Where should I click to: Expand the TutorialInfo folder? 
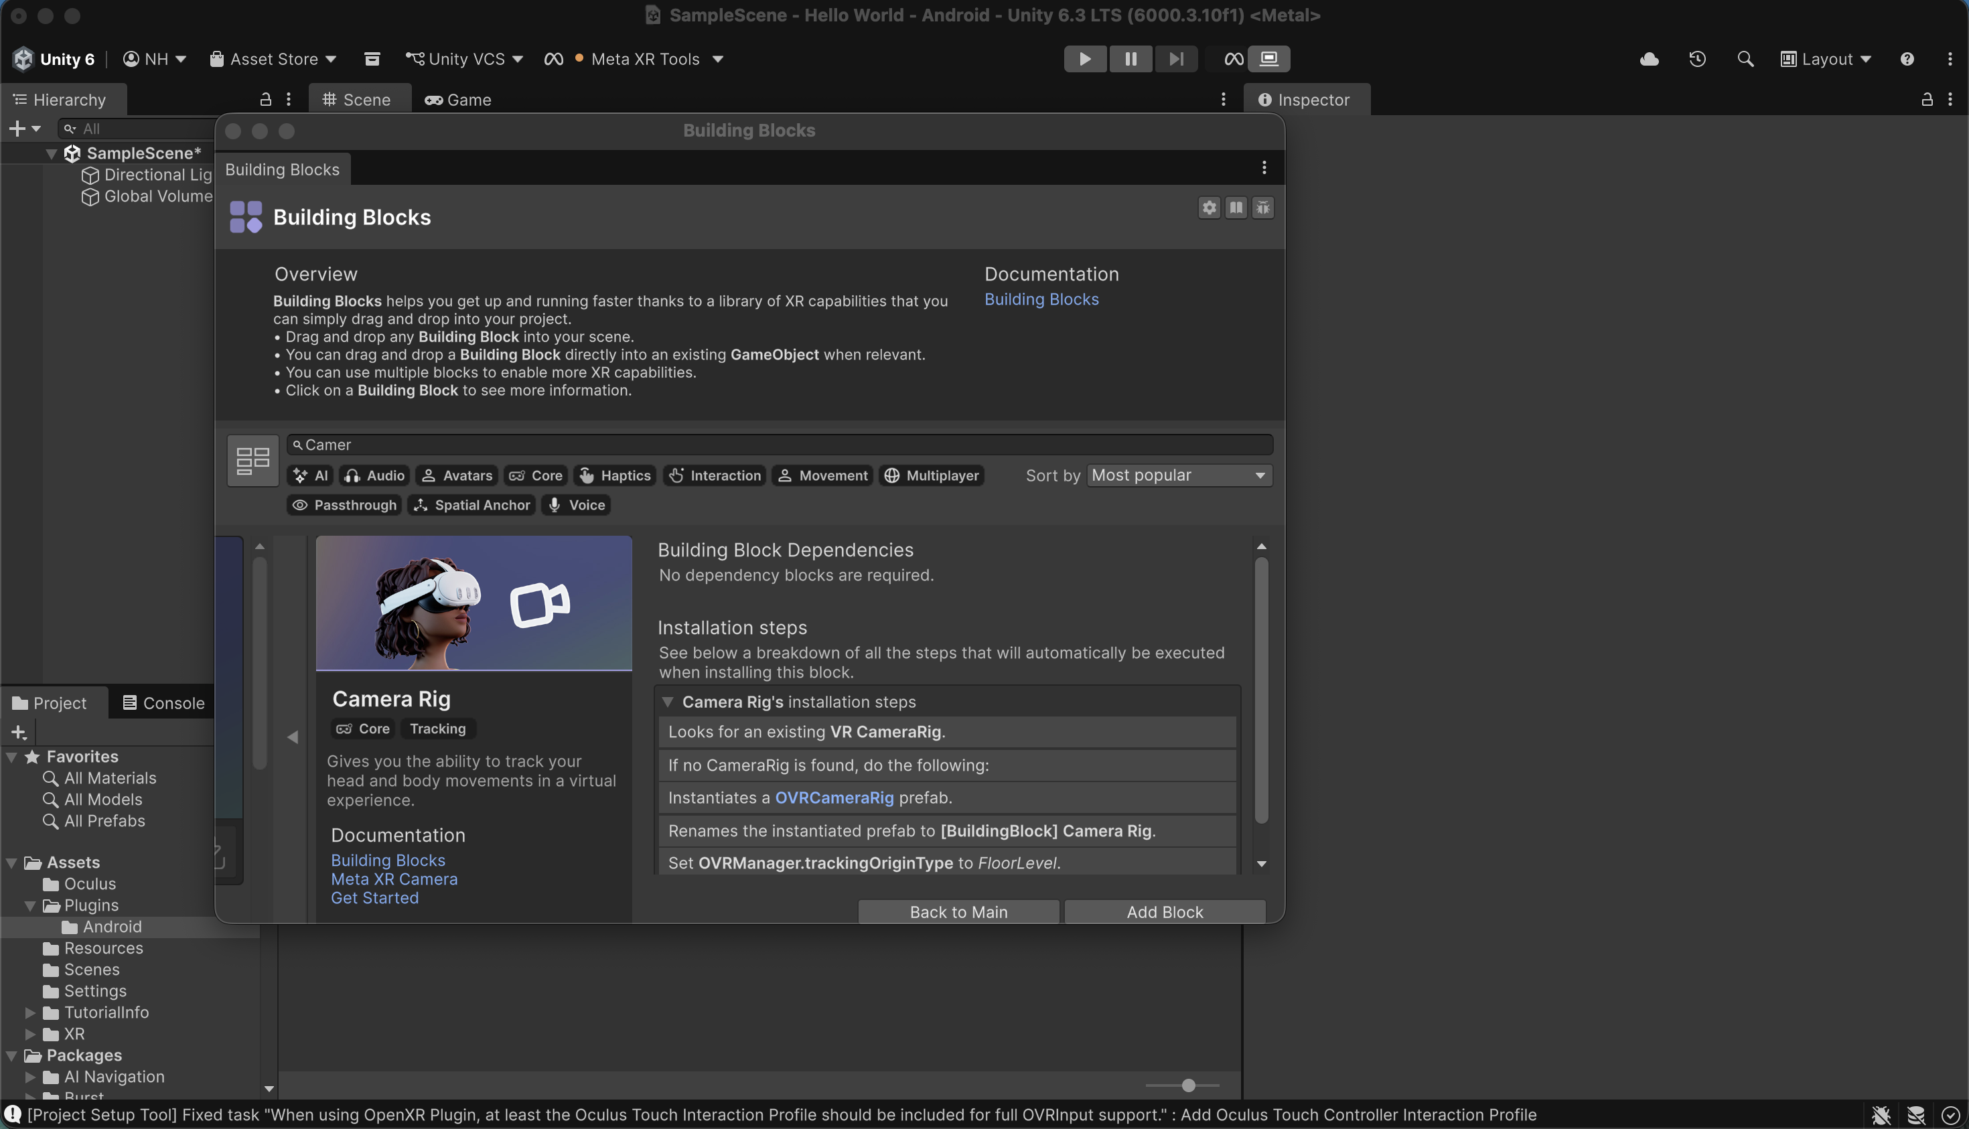(29, 1012)
